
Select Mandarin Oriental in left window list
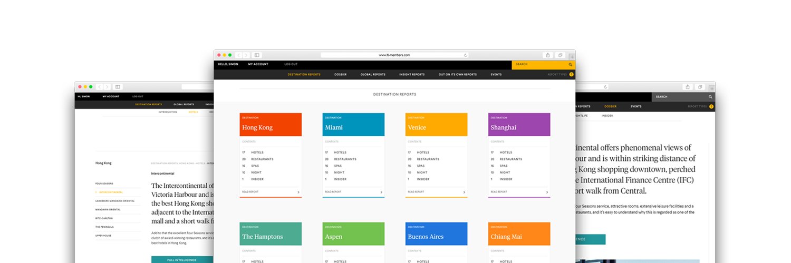[108, 209]
